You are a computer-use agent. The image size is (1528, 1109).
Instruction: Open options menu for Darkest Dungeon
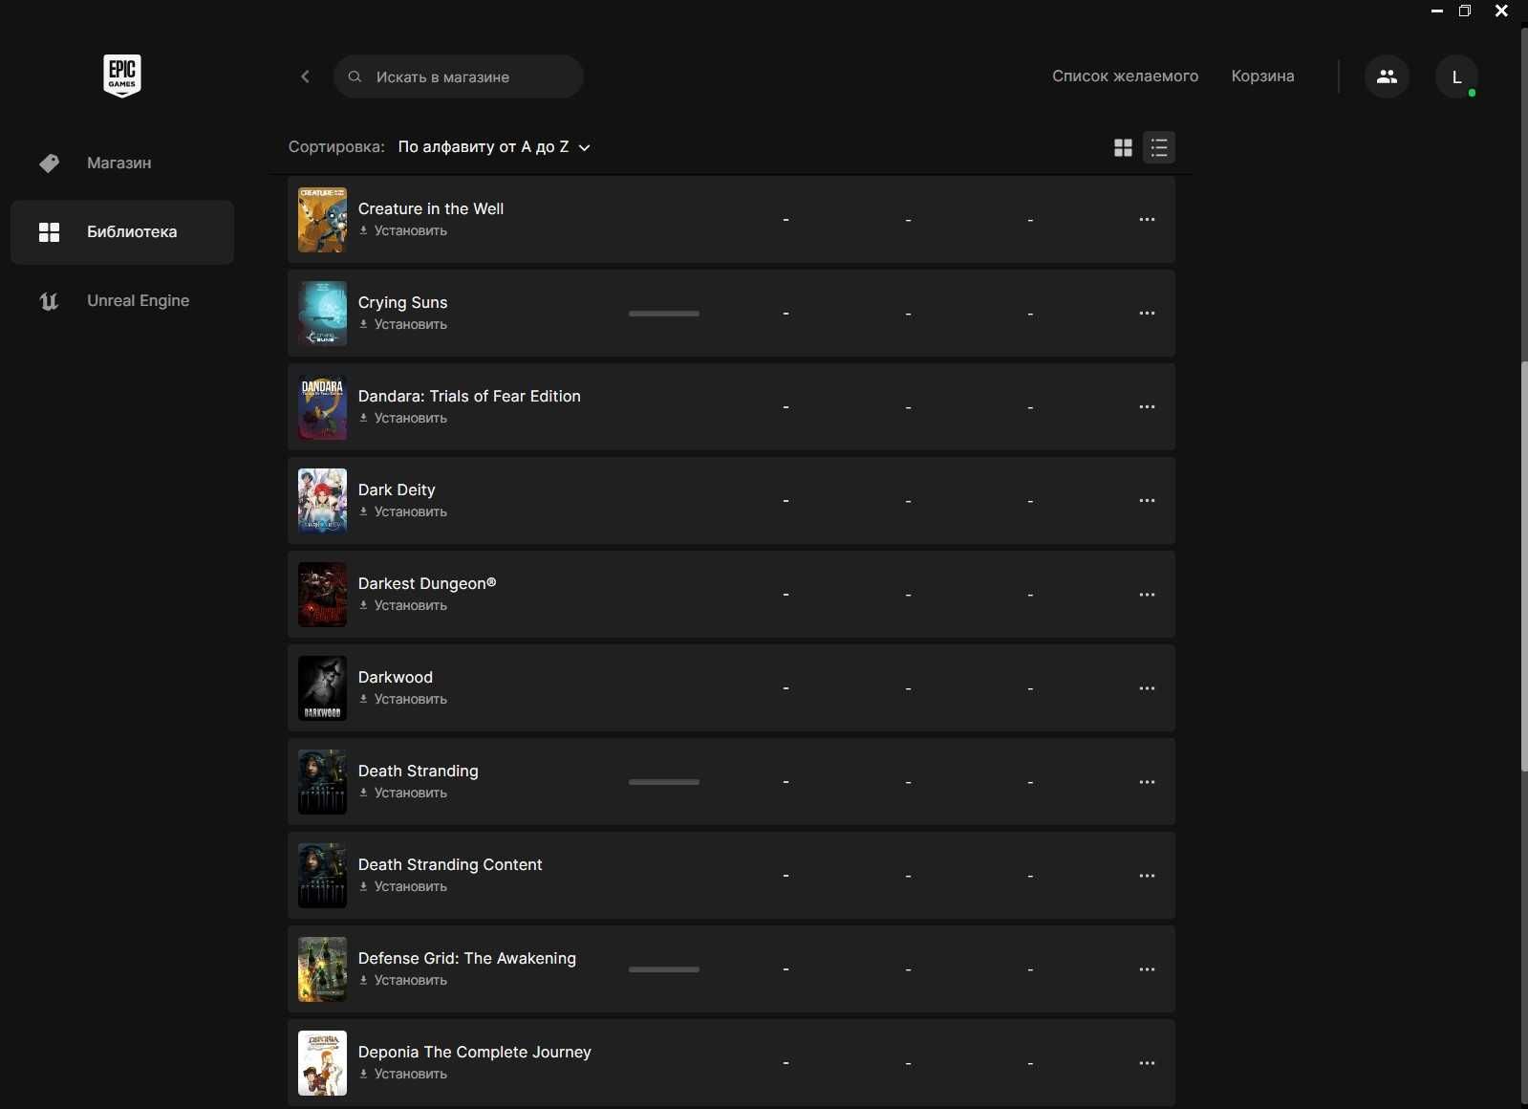point(1147,595)
